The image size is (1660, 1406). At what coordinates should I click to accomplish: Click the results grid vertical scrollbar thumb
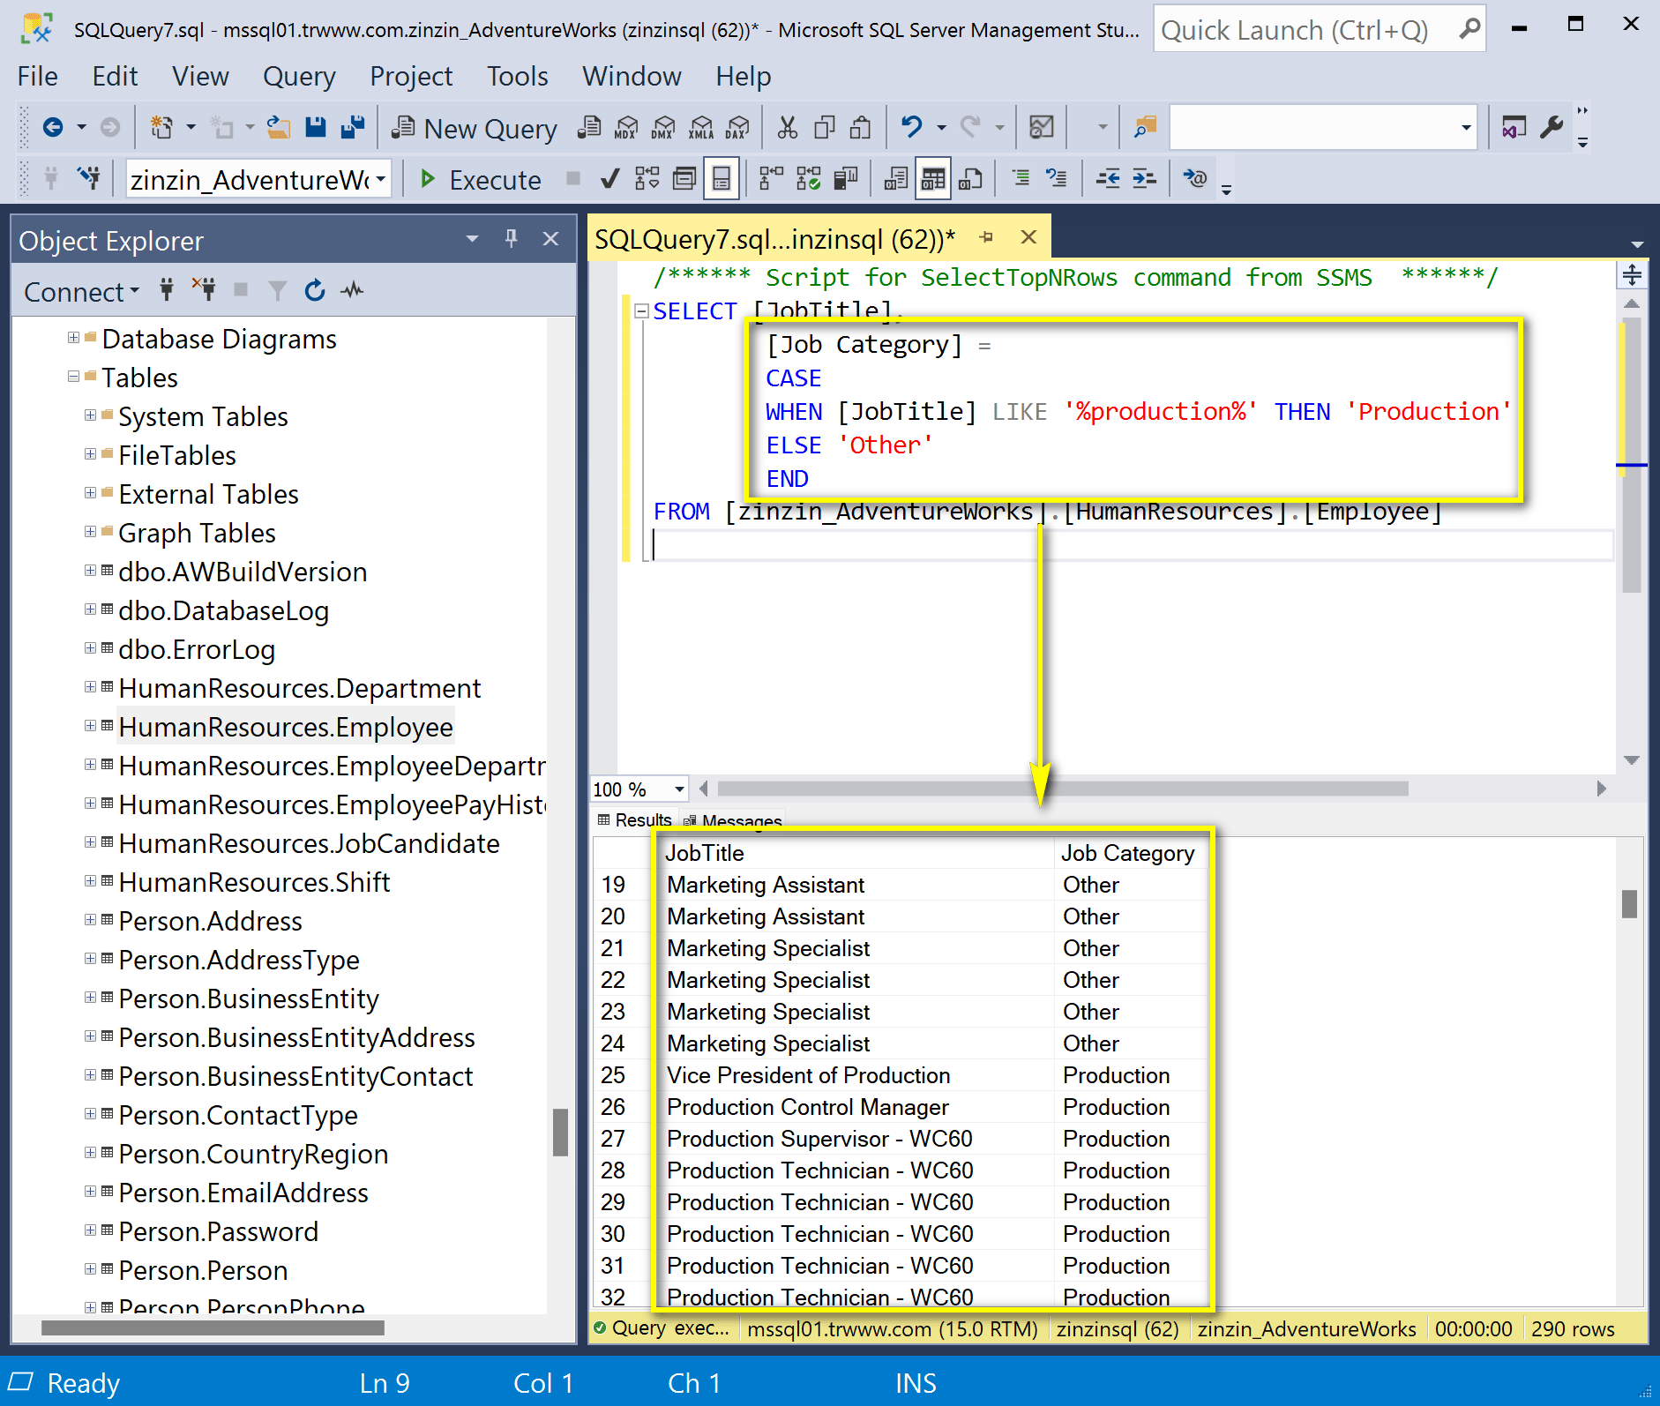(x=1629, y=904)
